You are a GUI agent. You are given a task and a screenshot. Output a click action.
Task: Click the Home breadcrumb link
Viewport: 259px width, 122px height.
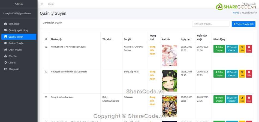[x=236, y=13]
